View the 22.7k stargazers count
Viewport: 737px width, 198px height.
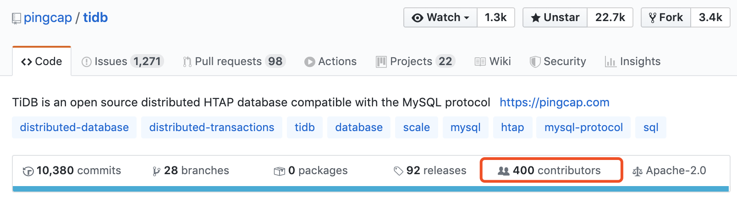610,17
